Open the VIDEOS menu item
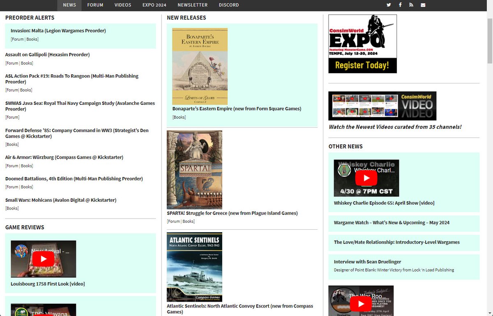 123,5
